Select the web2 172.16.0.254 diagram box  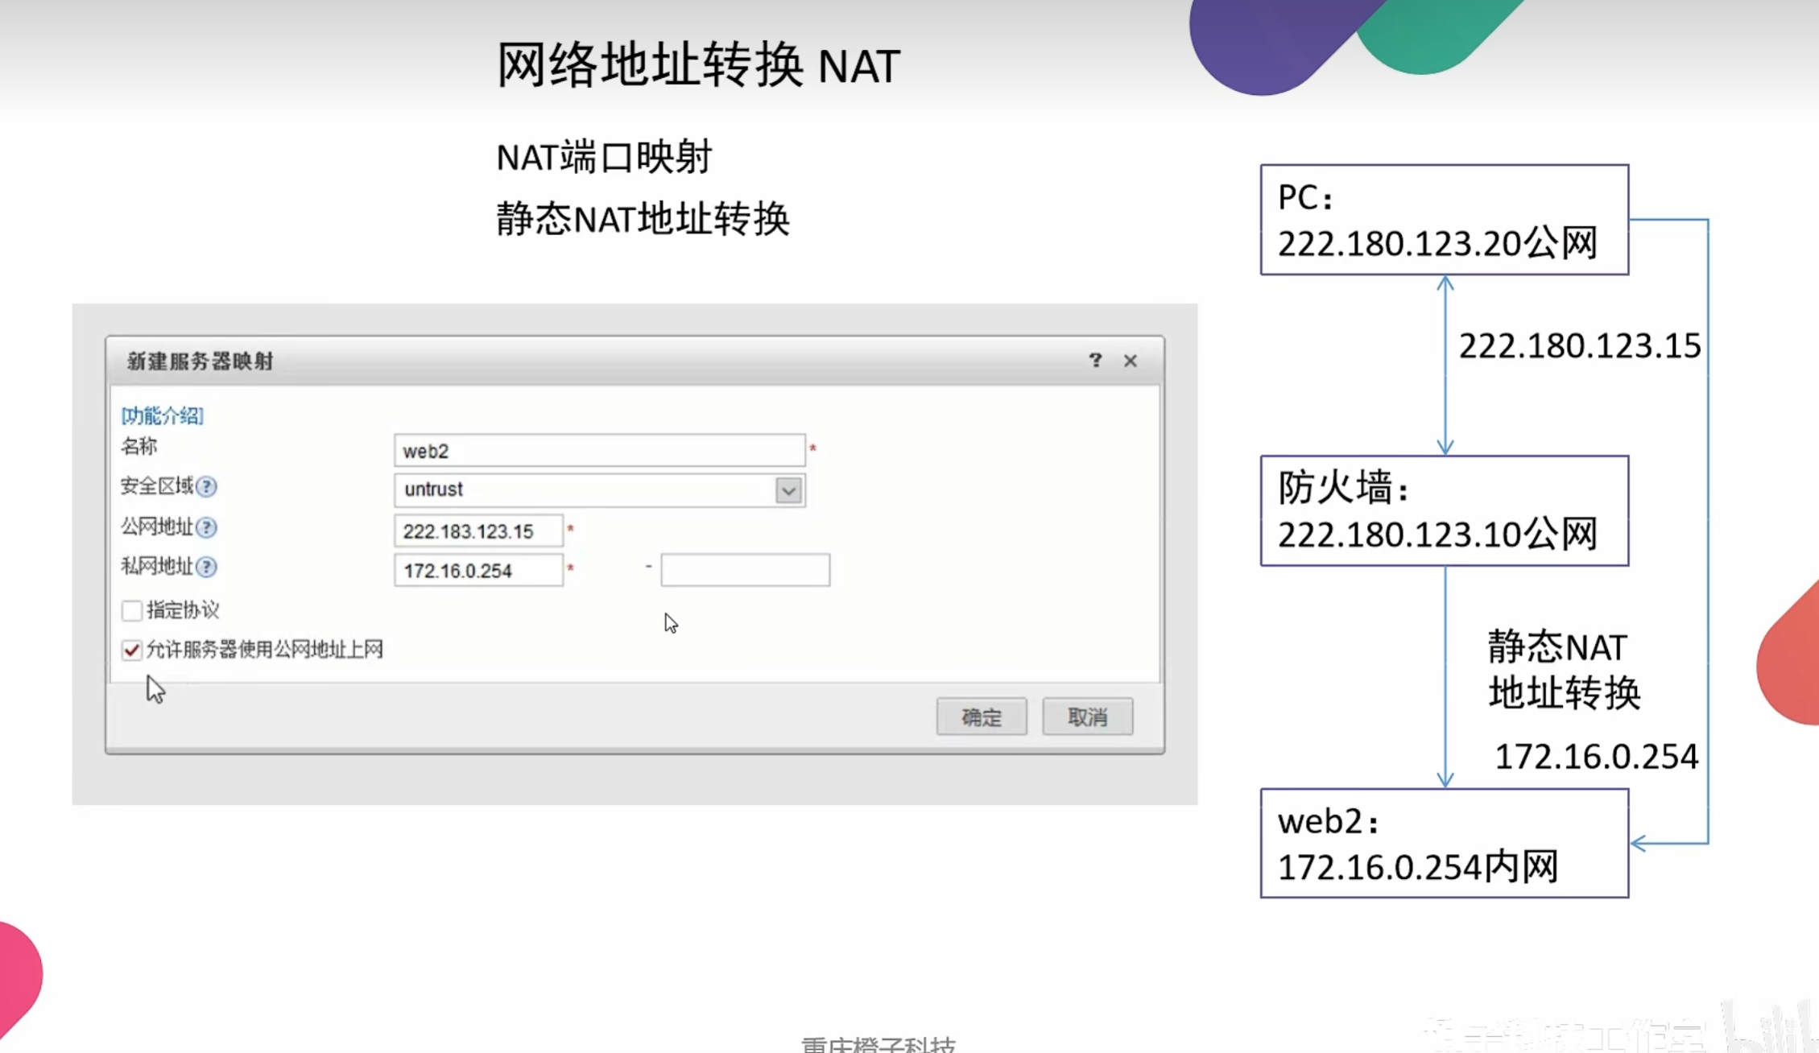pos(1444,843)
